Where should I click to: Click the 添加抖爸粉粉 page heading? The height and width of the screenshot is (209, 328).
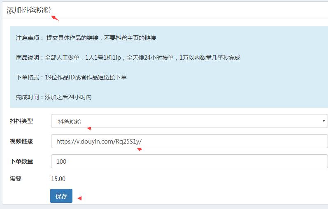tap(29, 10)
